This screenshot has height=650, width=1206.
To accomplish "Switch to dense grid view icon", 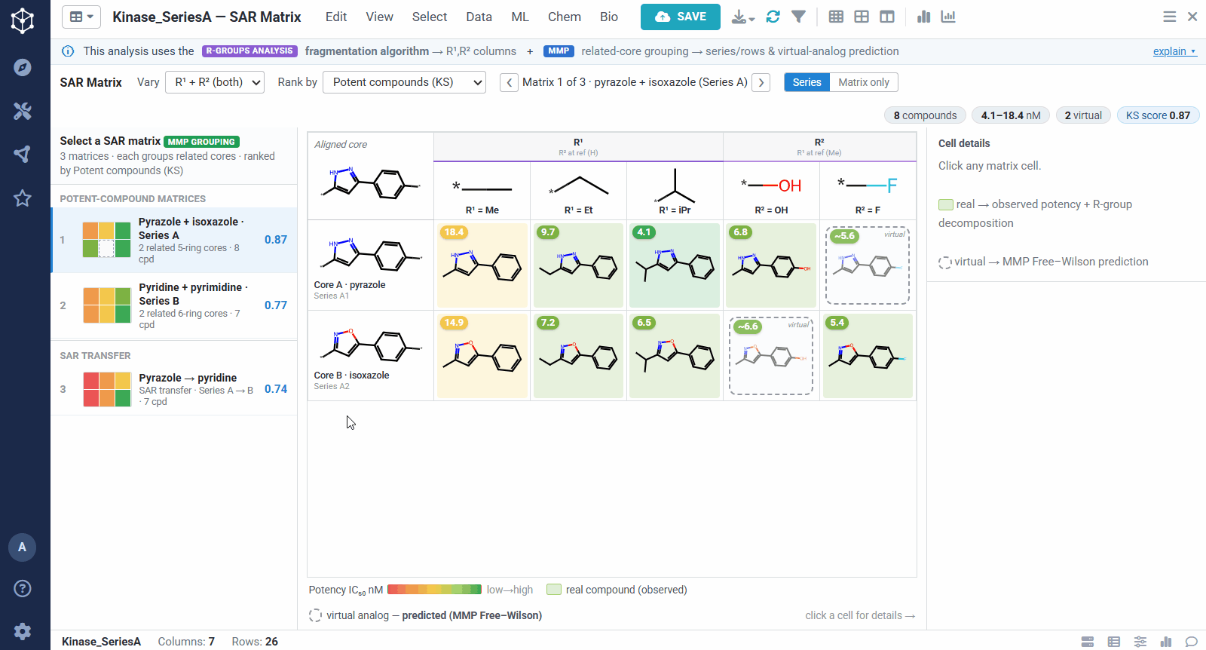I will pos(836,17).
